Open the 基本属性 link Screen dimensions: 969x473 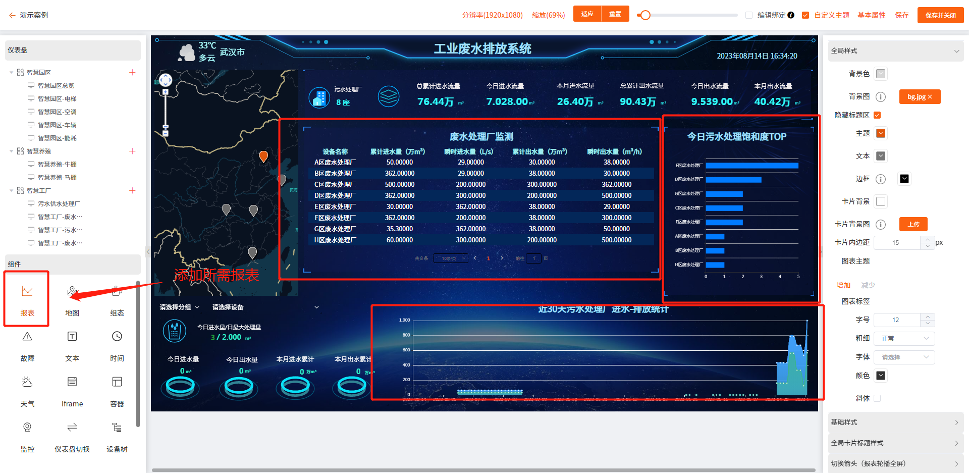tap(871, 15)
